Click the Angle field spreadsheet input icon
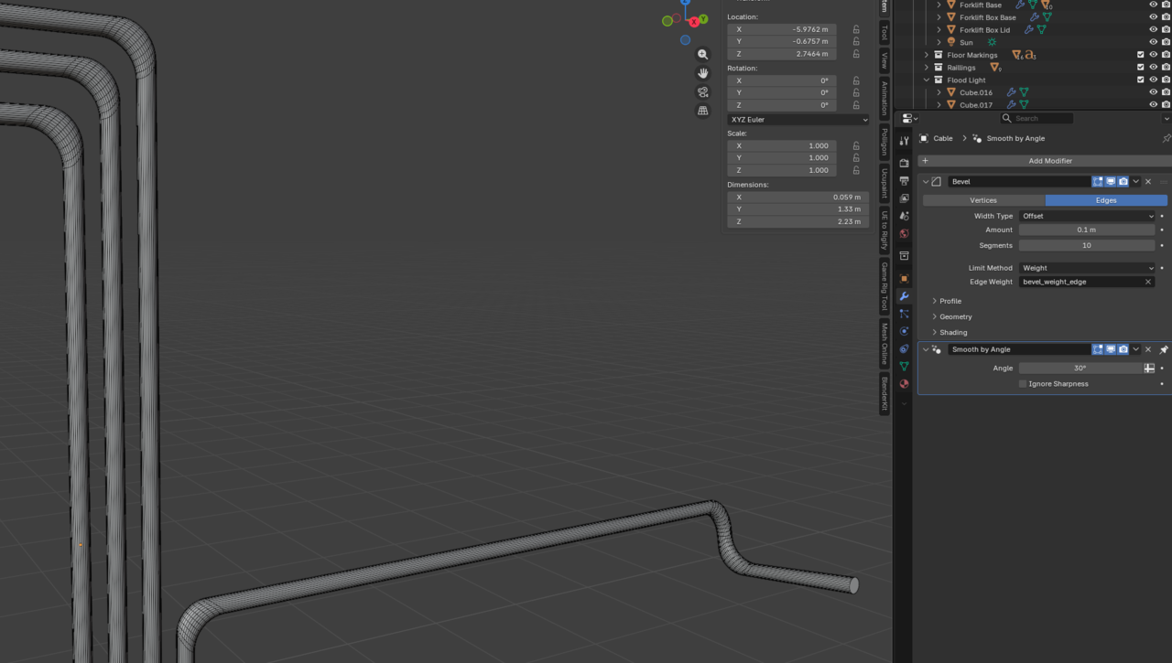Image resolution: width=1172 pixels, height=663 pixels. (x=1149, y=369)
